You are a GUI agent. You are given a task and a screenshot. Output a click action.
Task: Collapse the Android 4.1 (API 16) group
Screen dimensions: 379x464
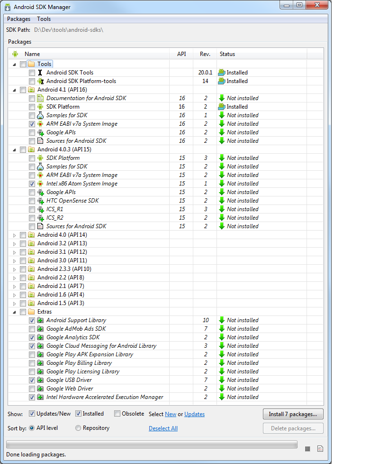14,90
